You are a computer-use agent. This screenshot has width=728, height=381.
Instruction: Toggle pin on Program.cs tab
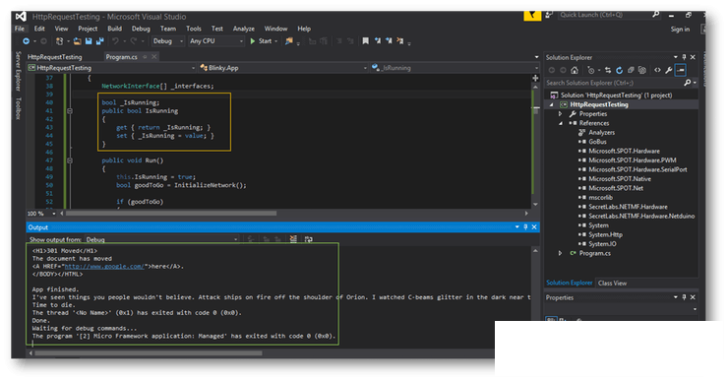tap(145, 57)
